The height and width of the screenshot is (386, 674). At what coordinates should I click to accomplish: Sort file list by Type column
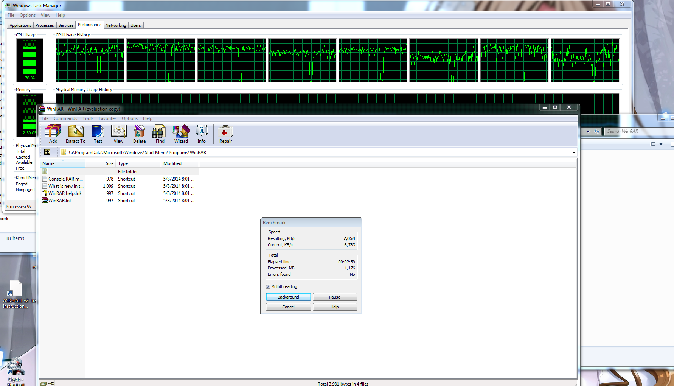(x=138, y=163)
